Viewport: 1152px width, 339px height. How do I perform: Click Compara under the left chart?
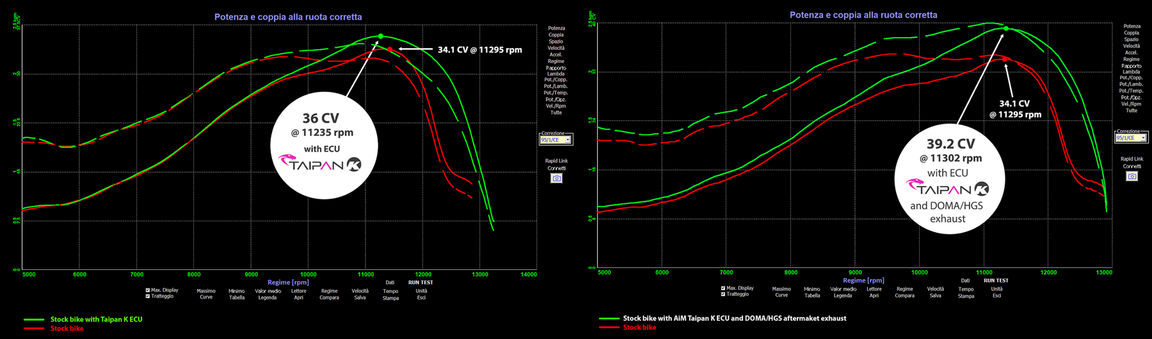click(329, 297)
